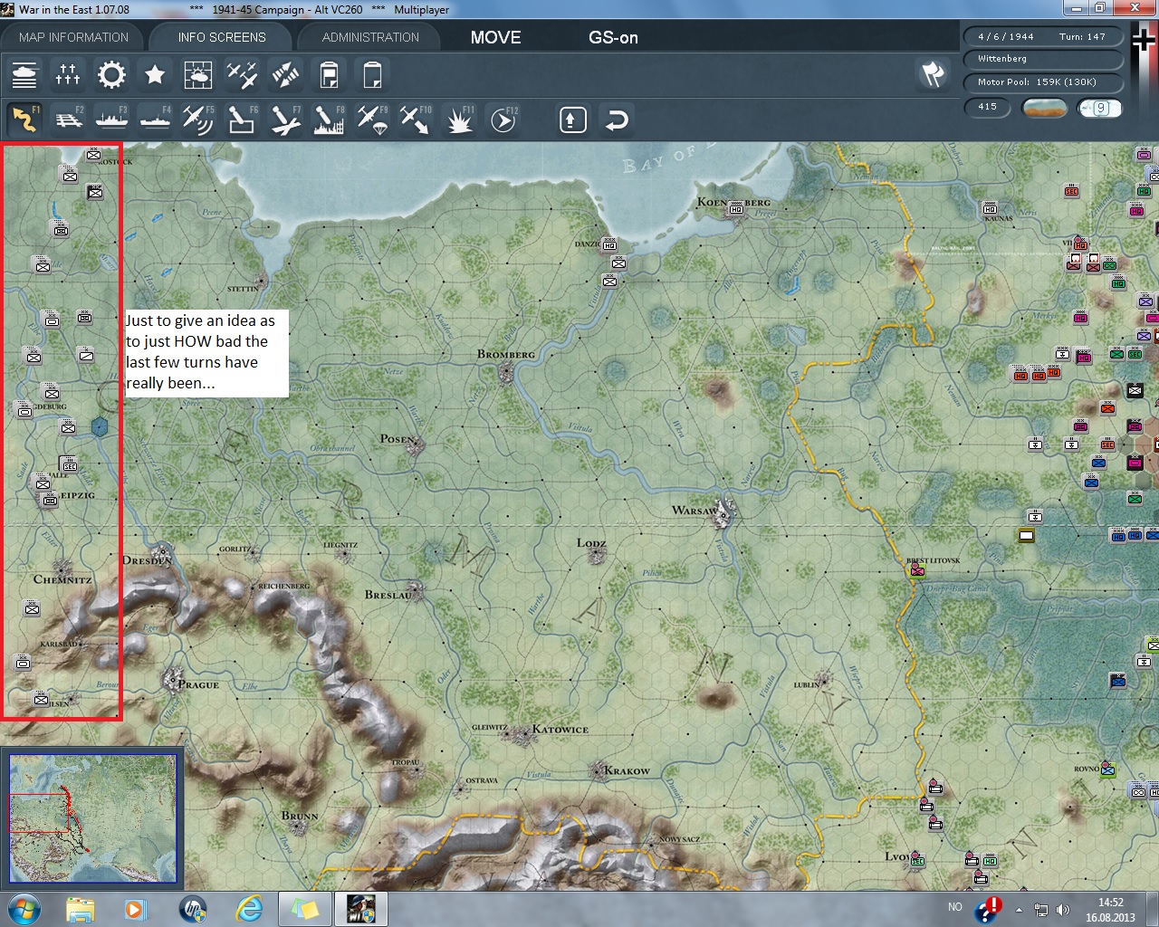Image resolution: width=1159 pixels, height=927 pixels.
Task: Toggle the Build Fortification (F11) mode
Action: [x=459, y=119]
